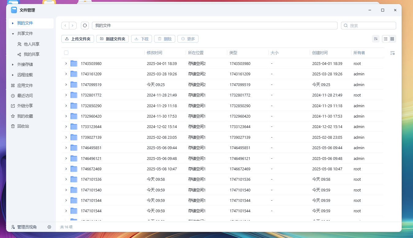Sort by the 大小 column header
The image size is (413, 238).
pyautogui.click(x=275, y=53)
